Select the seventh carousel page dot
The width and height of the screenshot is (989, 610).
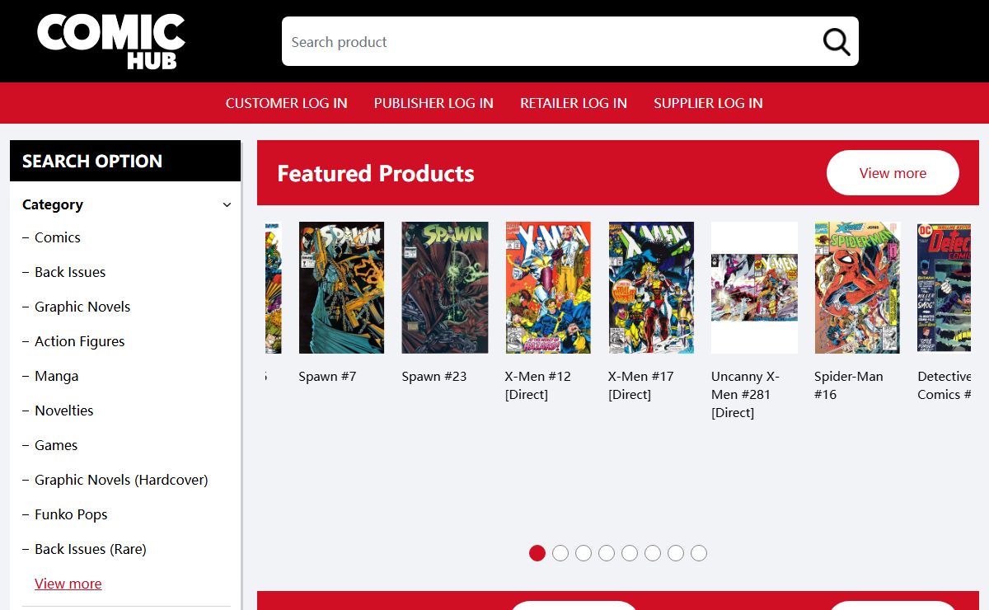[676, 553]
